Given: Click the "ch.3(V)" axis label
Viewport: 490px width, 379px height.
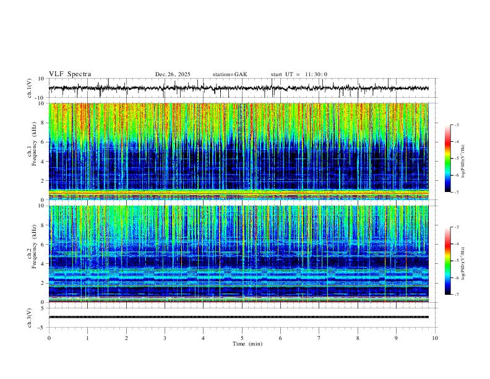Looking at the screenshot, I should pos(30,318).
